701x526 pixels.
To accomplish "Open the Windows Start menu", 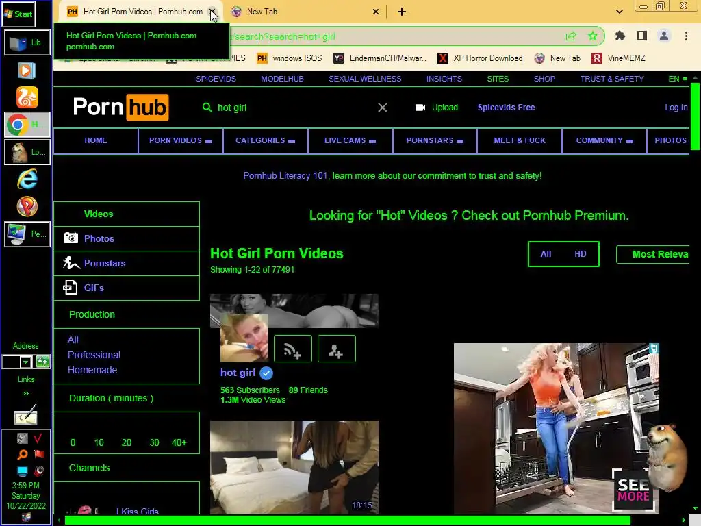I will pyautogui.click(x=18, y=14).
